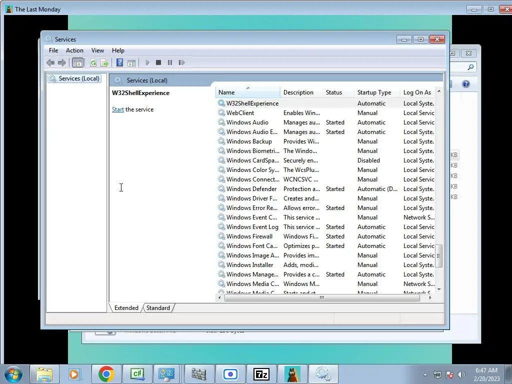The width and height of the screenshot is (512, 384).
Task: Open the Help menu
Action: 118,50
